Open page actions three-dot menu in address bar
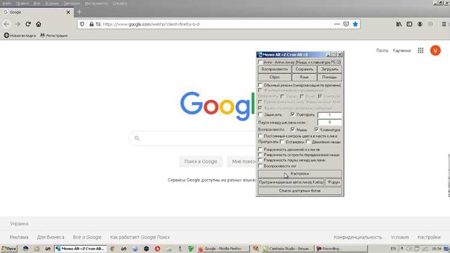This screenshot has width=450, height=253. [337, 24]
